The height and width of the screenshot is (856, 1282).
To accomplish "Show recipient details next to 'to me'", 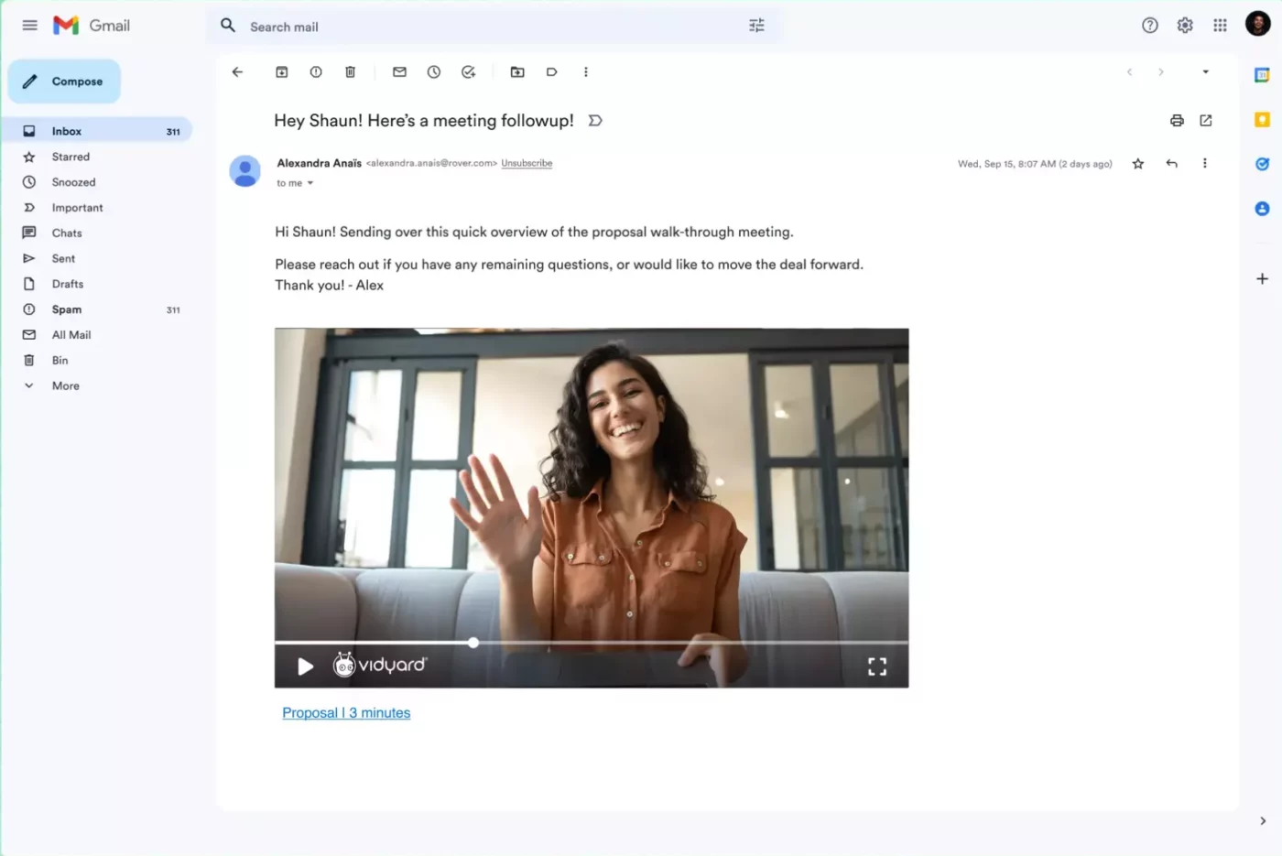I will (310, 184).
